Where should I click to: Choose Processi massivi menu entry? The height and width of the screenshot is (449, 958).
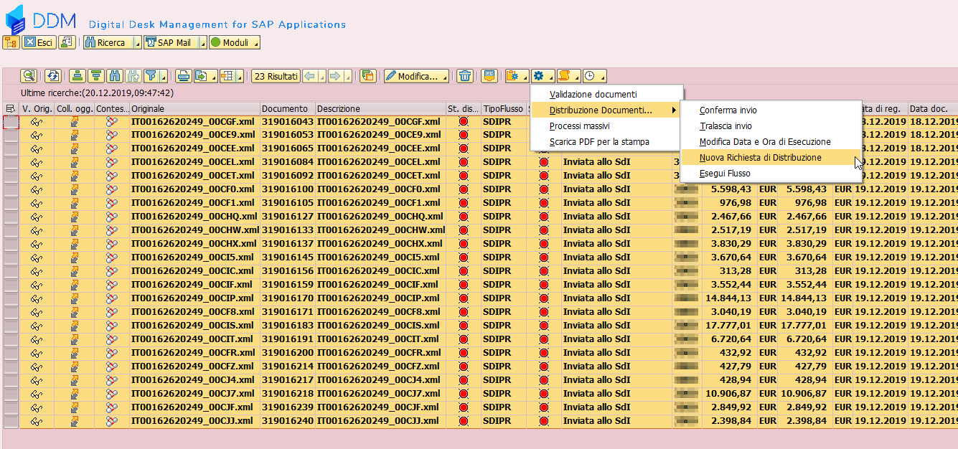606,126
